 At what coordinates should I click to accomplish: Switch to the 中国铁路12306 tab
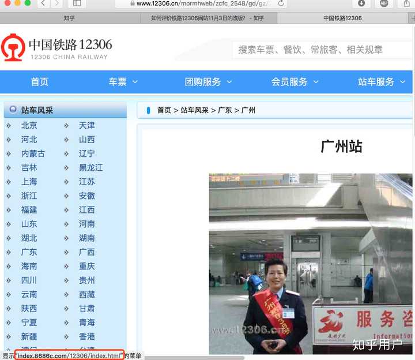(342, 18)
